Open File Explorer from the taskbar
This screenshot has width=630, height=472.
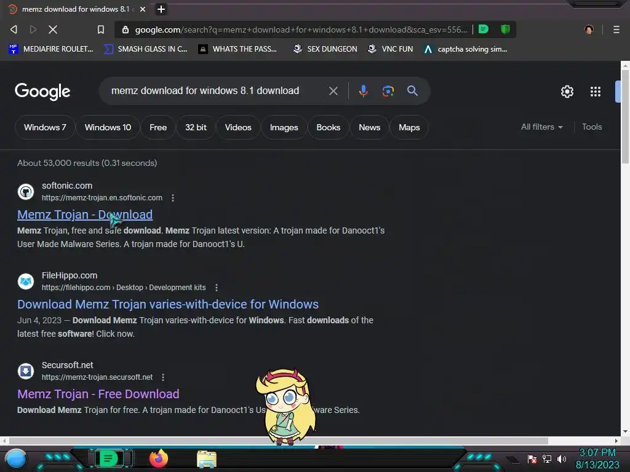(207, 459)
